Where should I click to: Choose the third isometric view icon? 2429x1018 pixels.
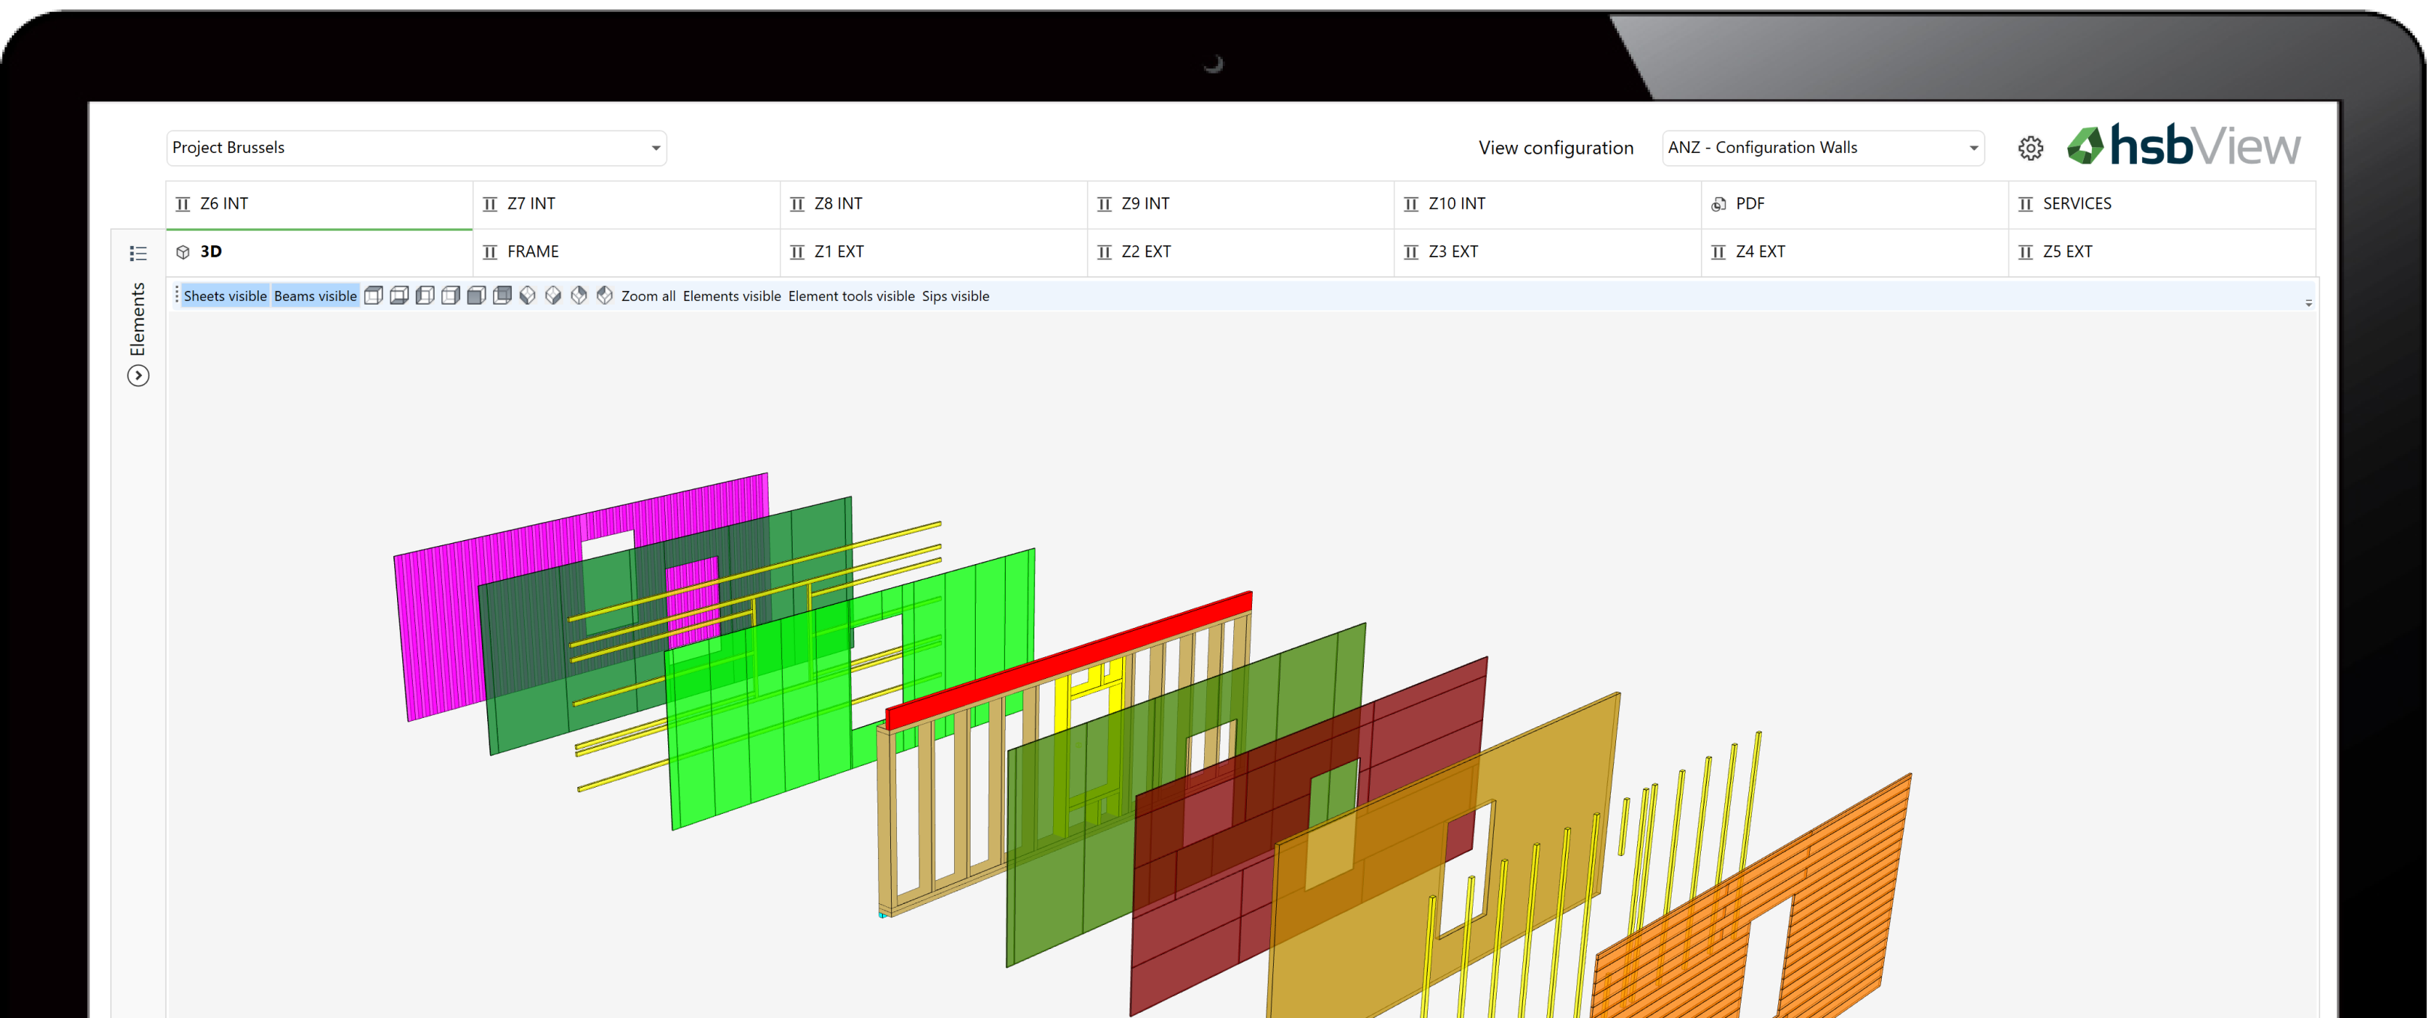[579, 296]
